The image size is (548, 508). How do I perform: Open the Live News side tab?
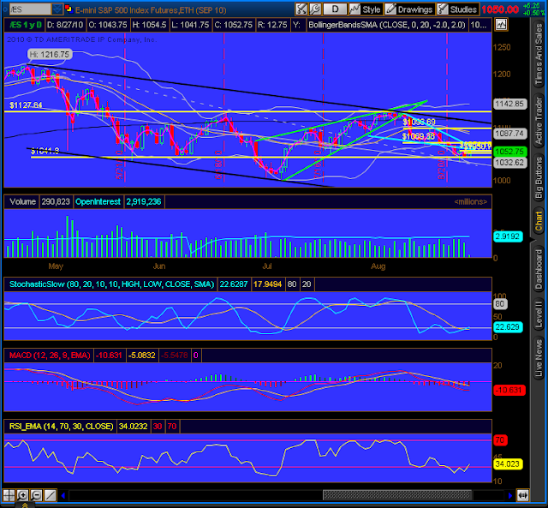pos(539,358)
